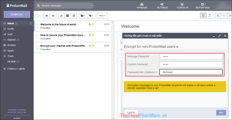Refresh inbox using the reload icon
This screenshot has width=232, height=120.
point(31,23)
